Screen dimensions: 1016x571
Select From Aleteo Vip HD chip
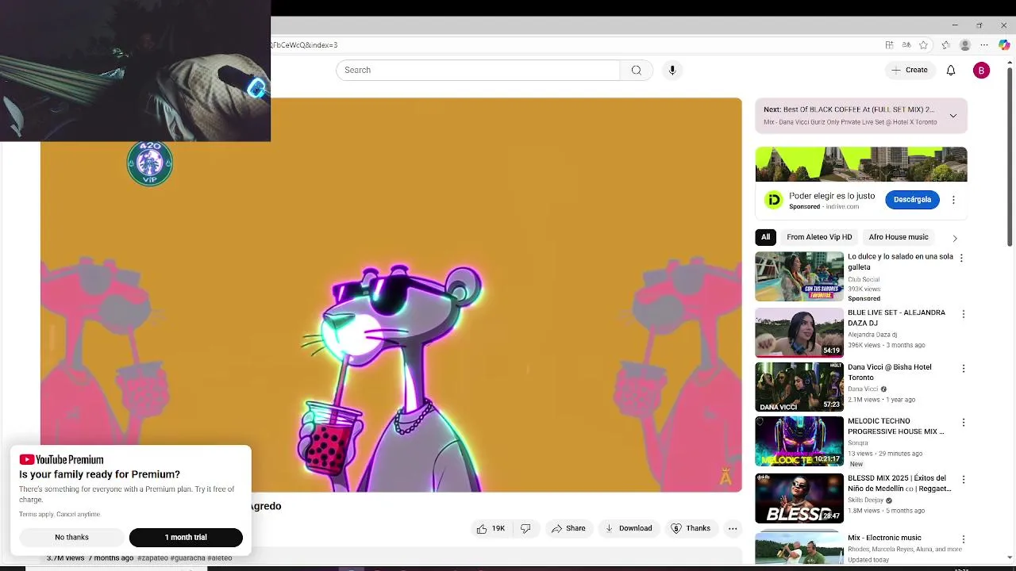pos(819,237)
